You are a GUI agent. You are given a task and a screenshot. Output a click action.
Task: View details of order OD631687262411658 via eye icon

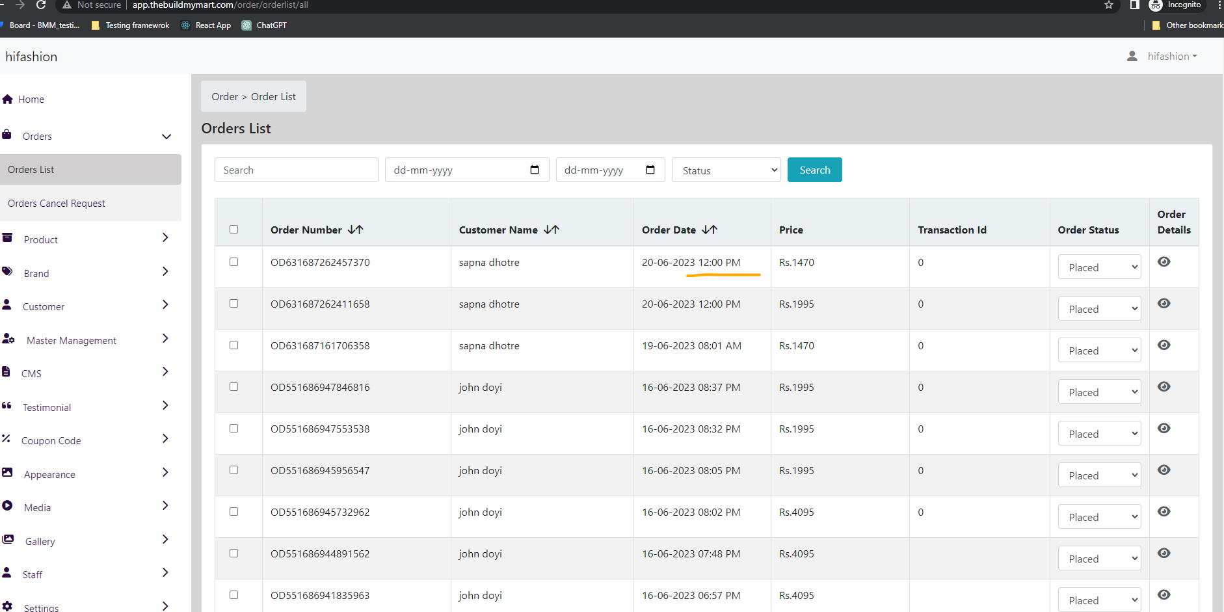1164,303
